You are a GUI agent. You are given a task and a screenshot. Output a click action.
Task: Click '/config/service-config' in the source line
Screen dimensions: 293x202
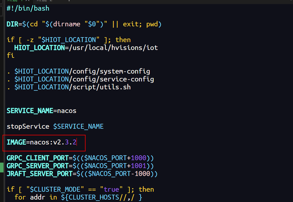[111, 80]
